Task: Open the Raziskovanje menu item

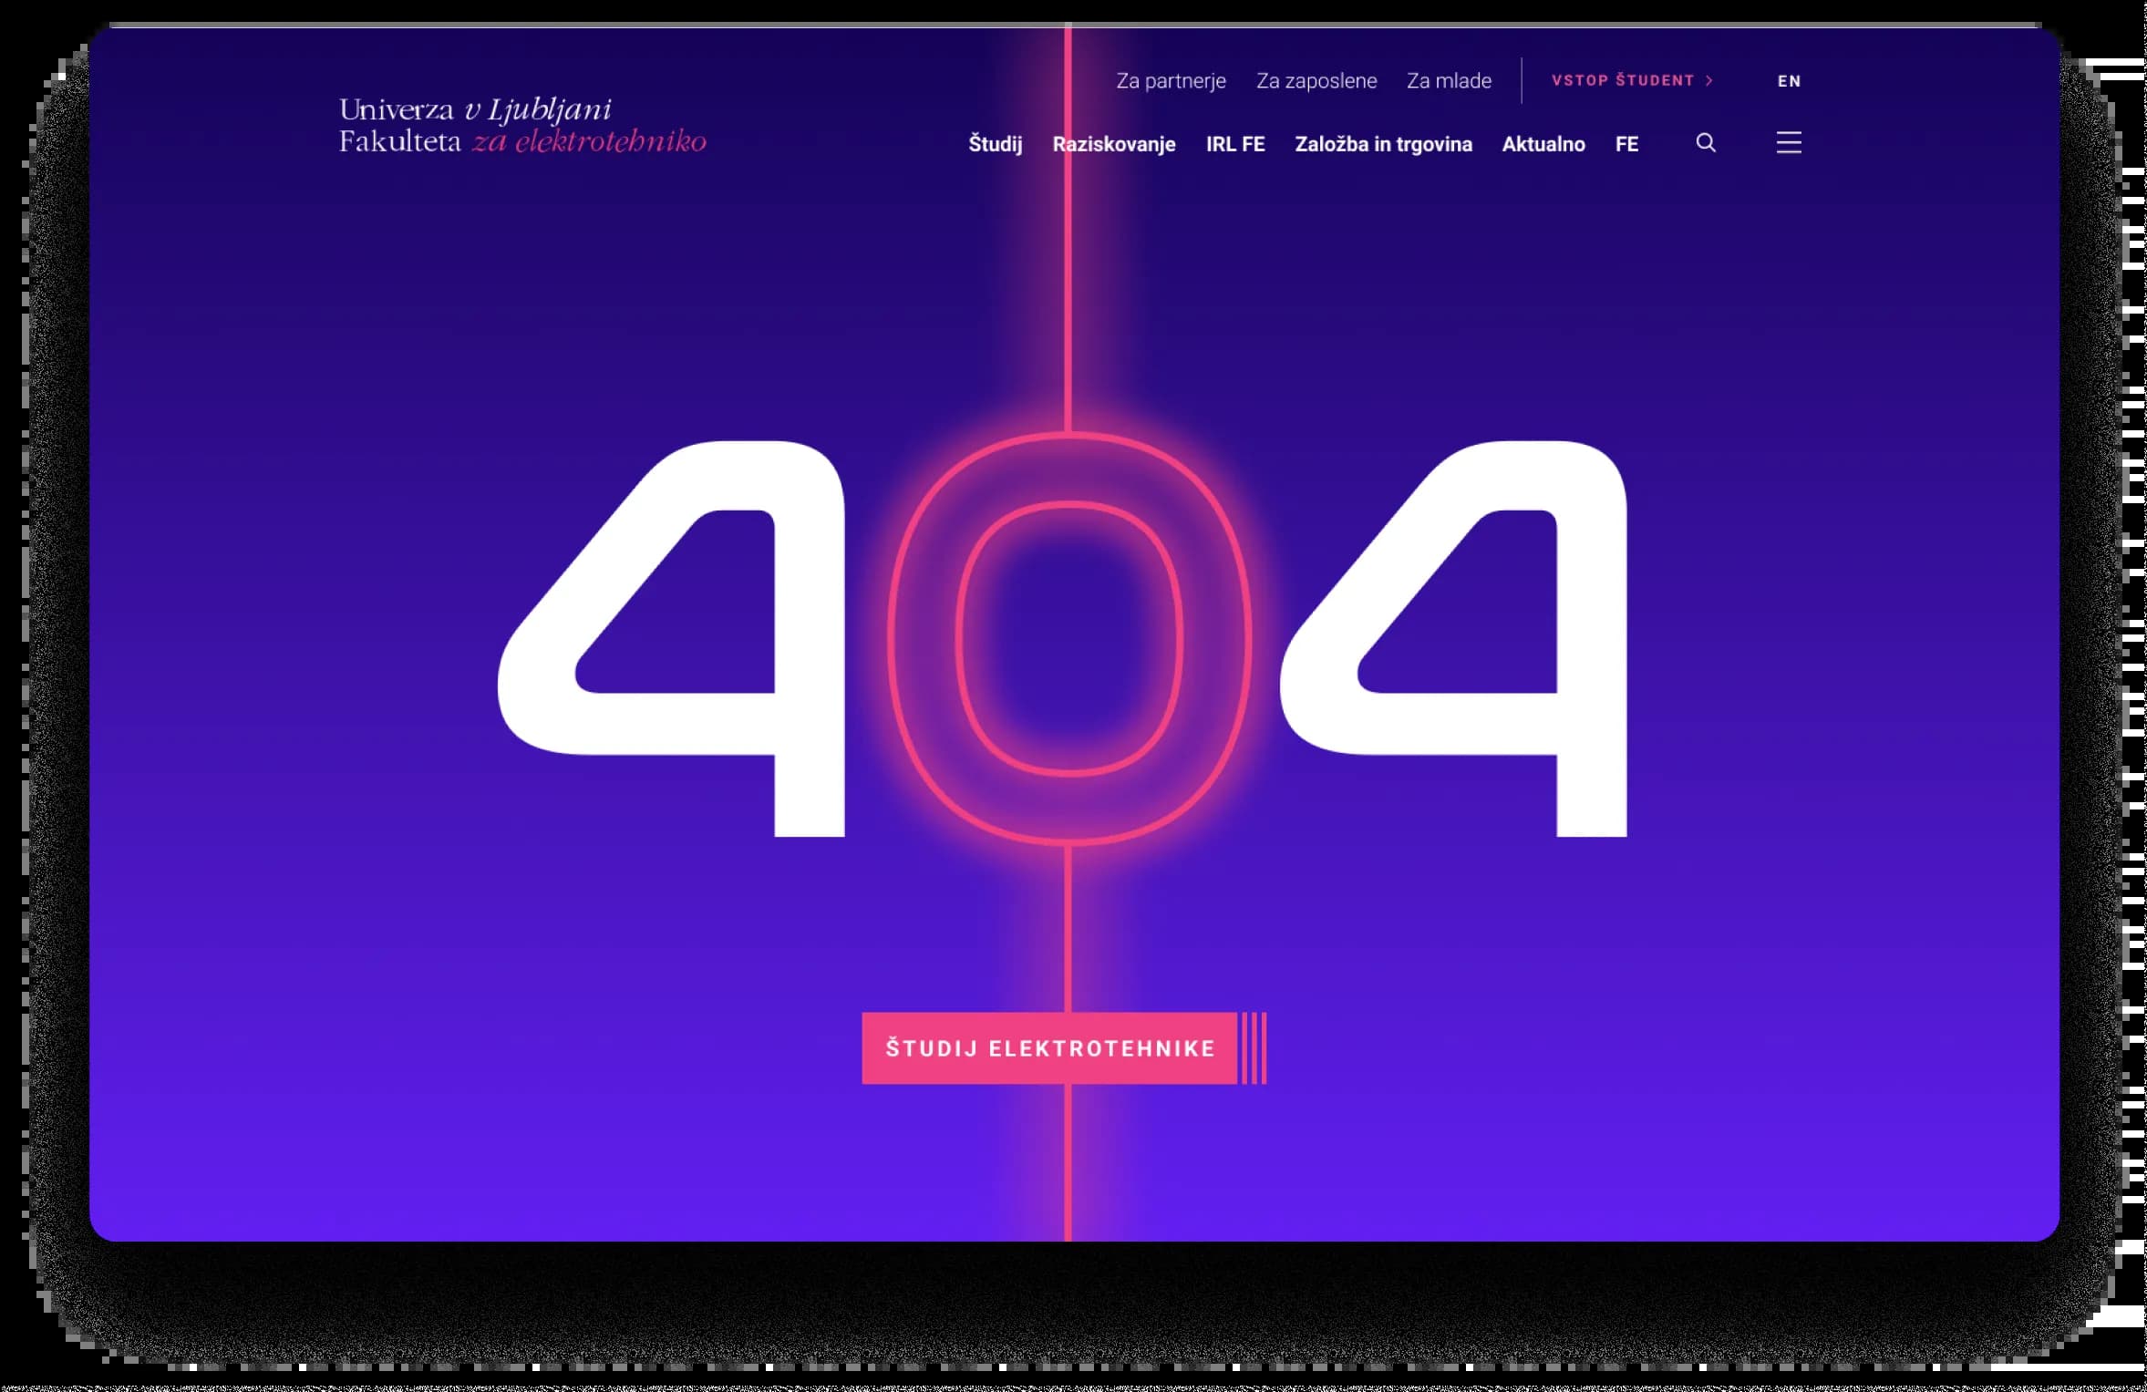Action: [1113, 144]
